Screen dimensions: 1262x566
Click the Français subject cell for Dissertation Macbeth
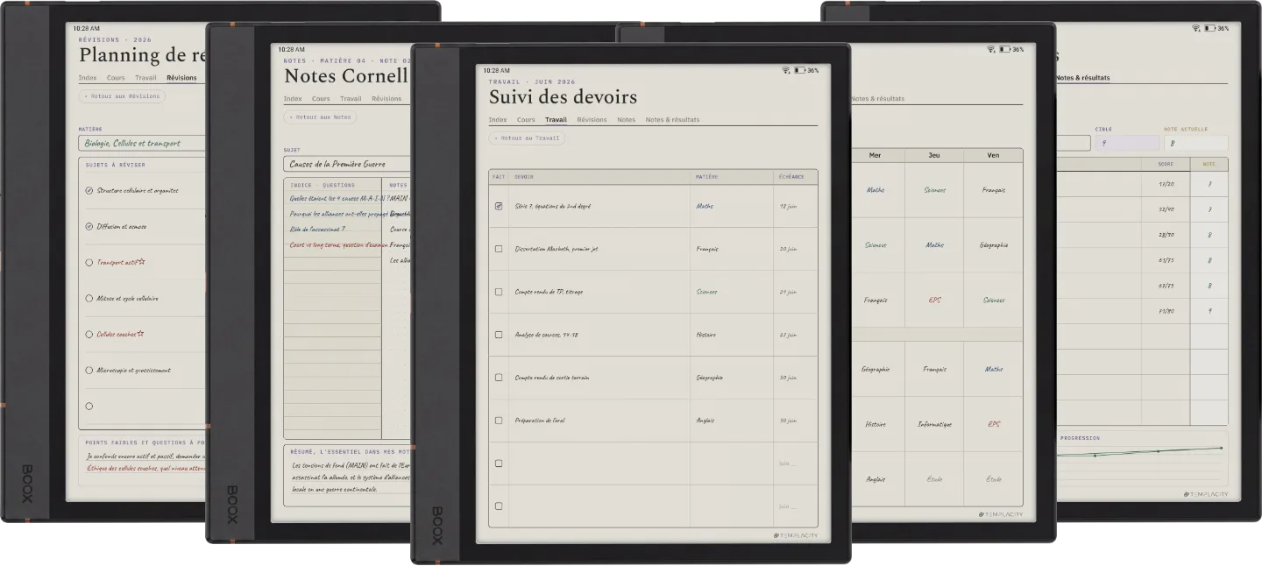731,249
